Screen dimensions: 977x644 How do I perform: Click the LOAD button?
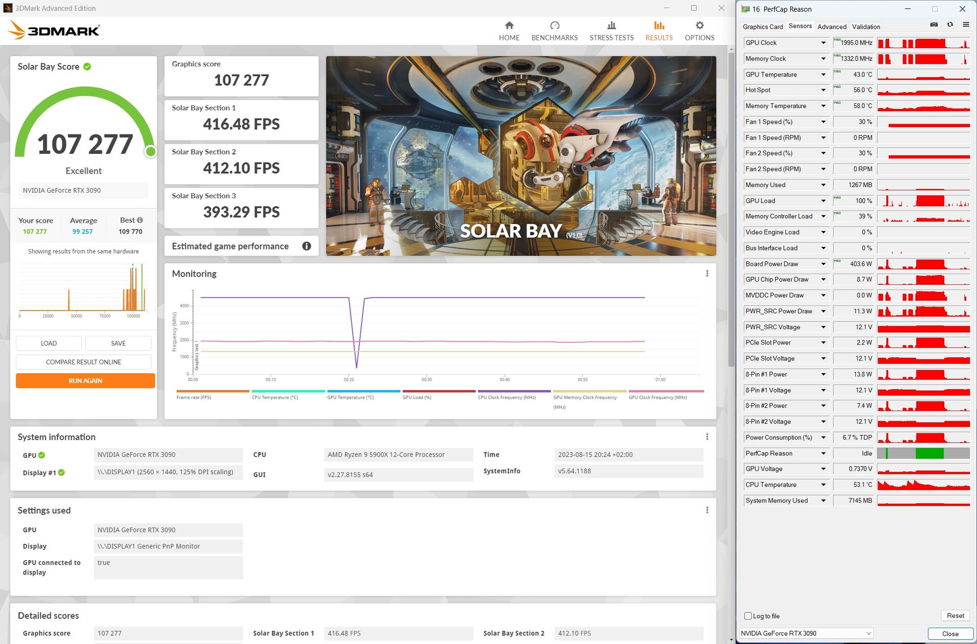click(x=49, y=343)
